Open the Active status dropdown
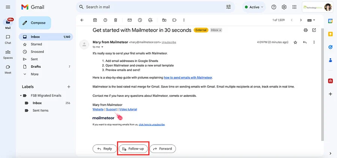The image size is (337, 158). [254, 7]
